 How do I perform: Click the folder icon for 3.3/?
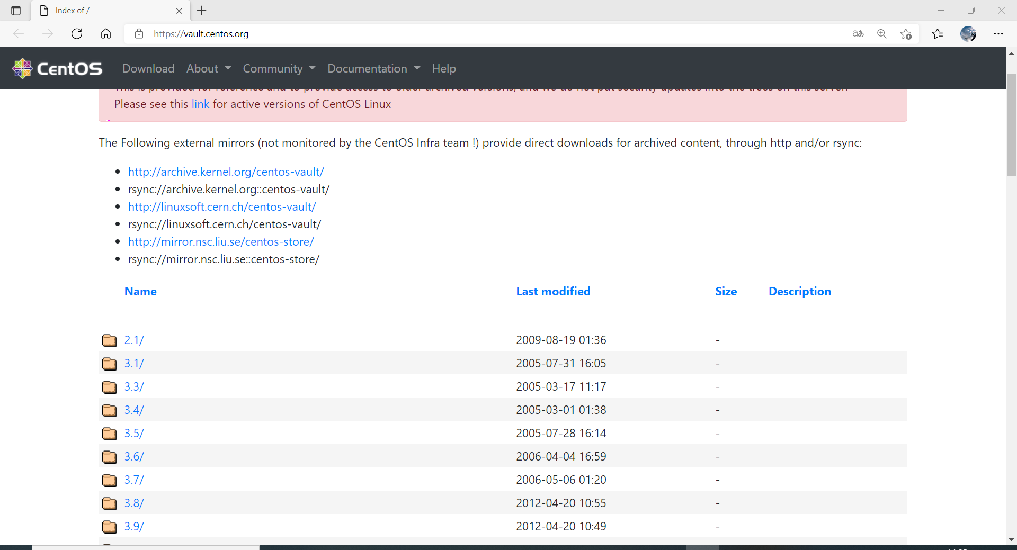pyautogui.click(x=110, y=386)
